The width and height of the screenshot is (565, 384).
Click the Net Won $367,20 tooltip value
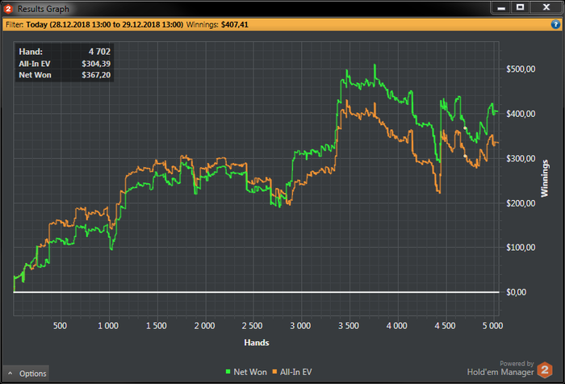point(96,75)
